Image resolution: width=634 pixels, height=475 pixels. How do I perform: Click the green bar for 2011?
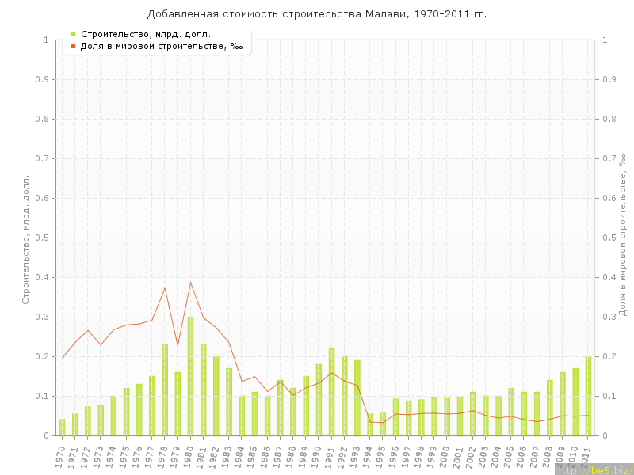pyautogui.click(x=588, y=396)
